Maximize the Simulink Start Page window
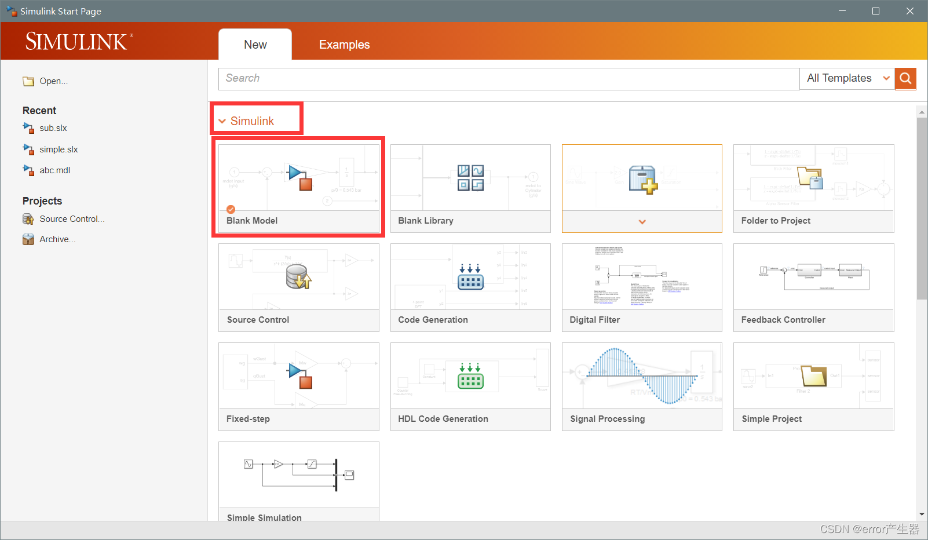928x540 pixels. coord(876,11)
